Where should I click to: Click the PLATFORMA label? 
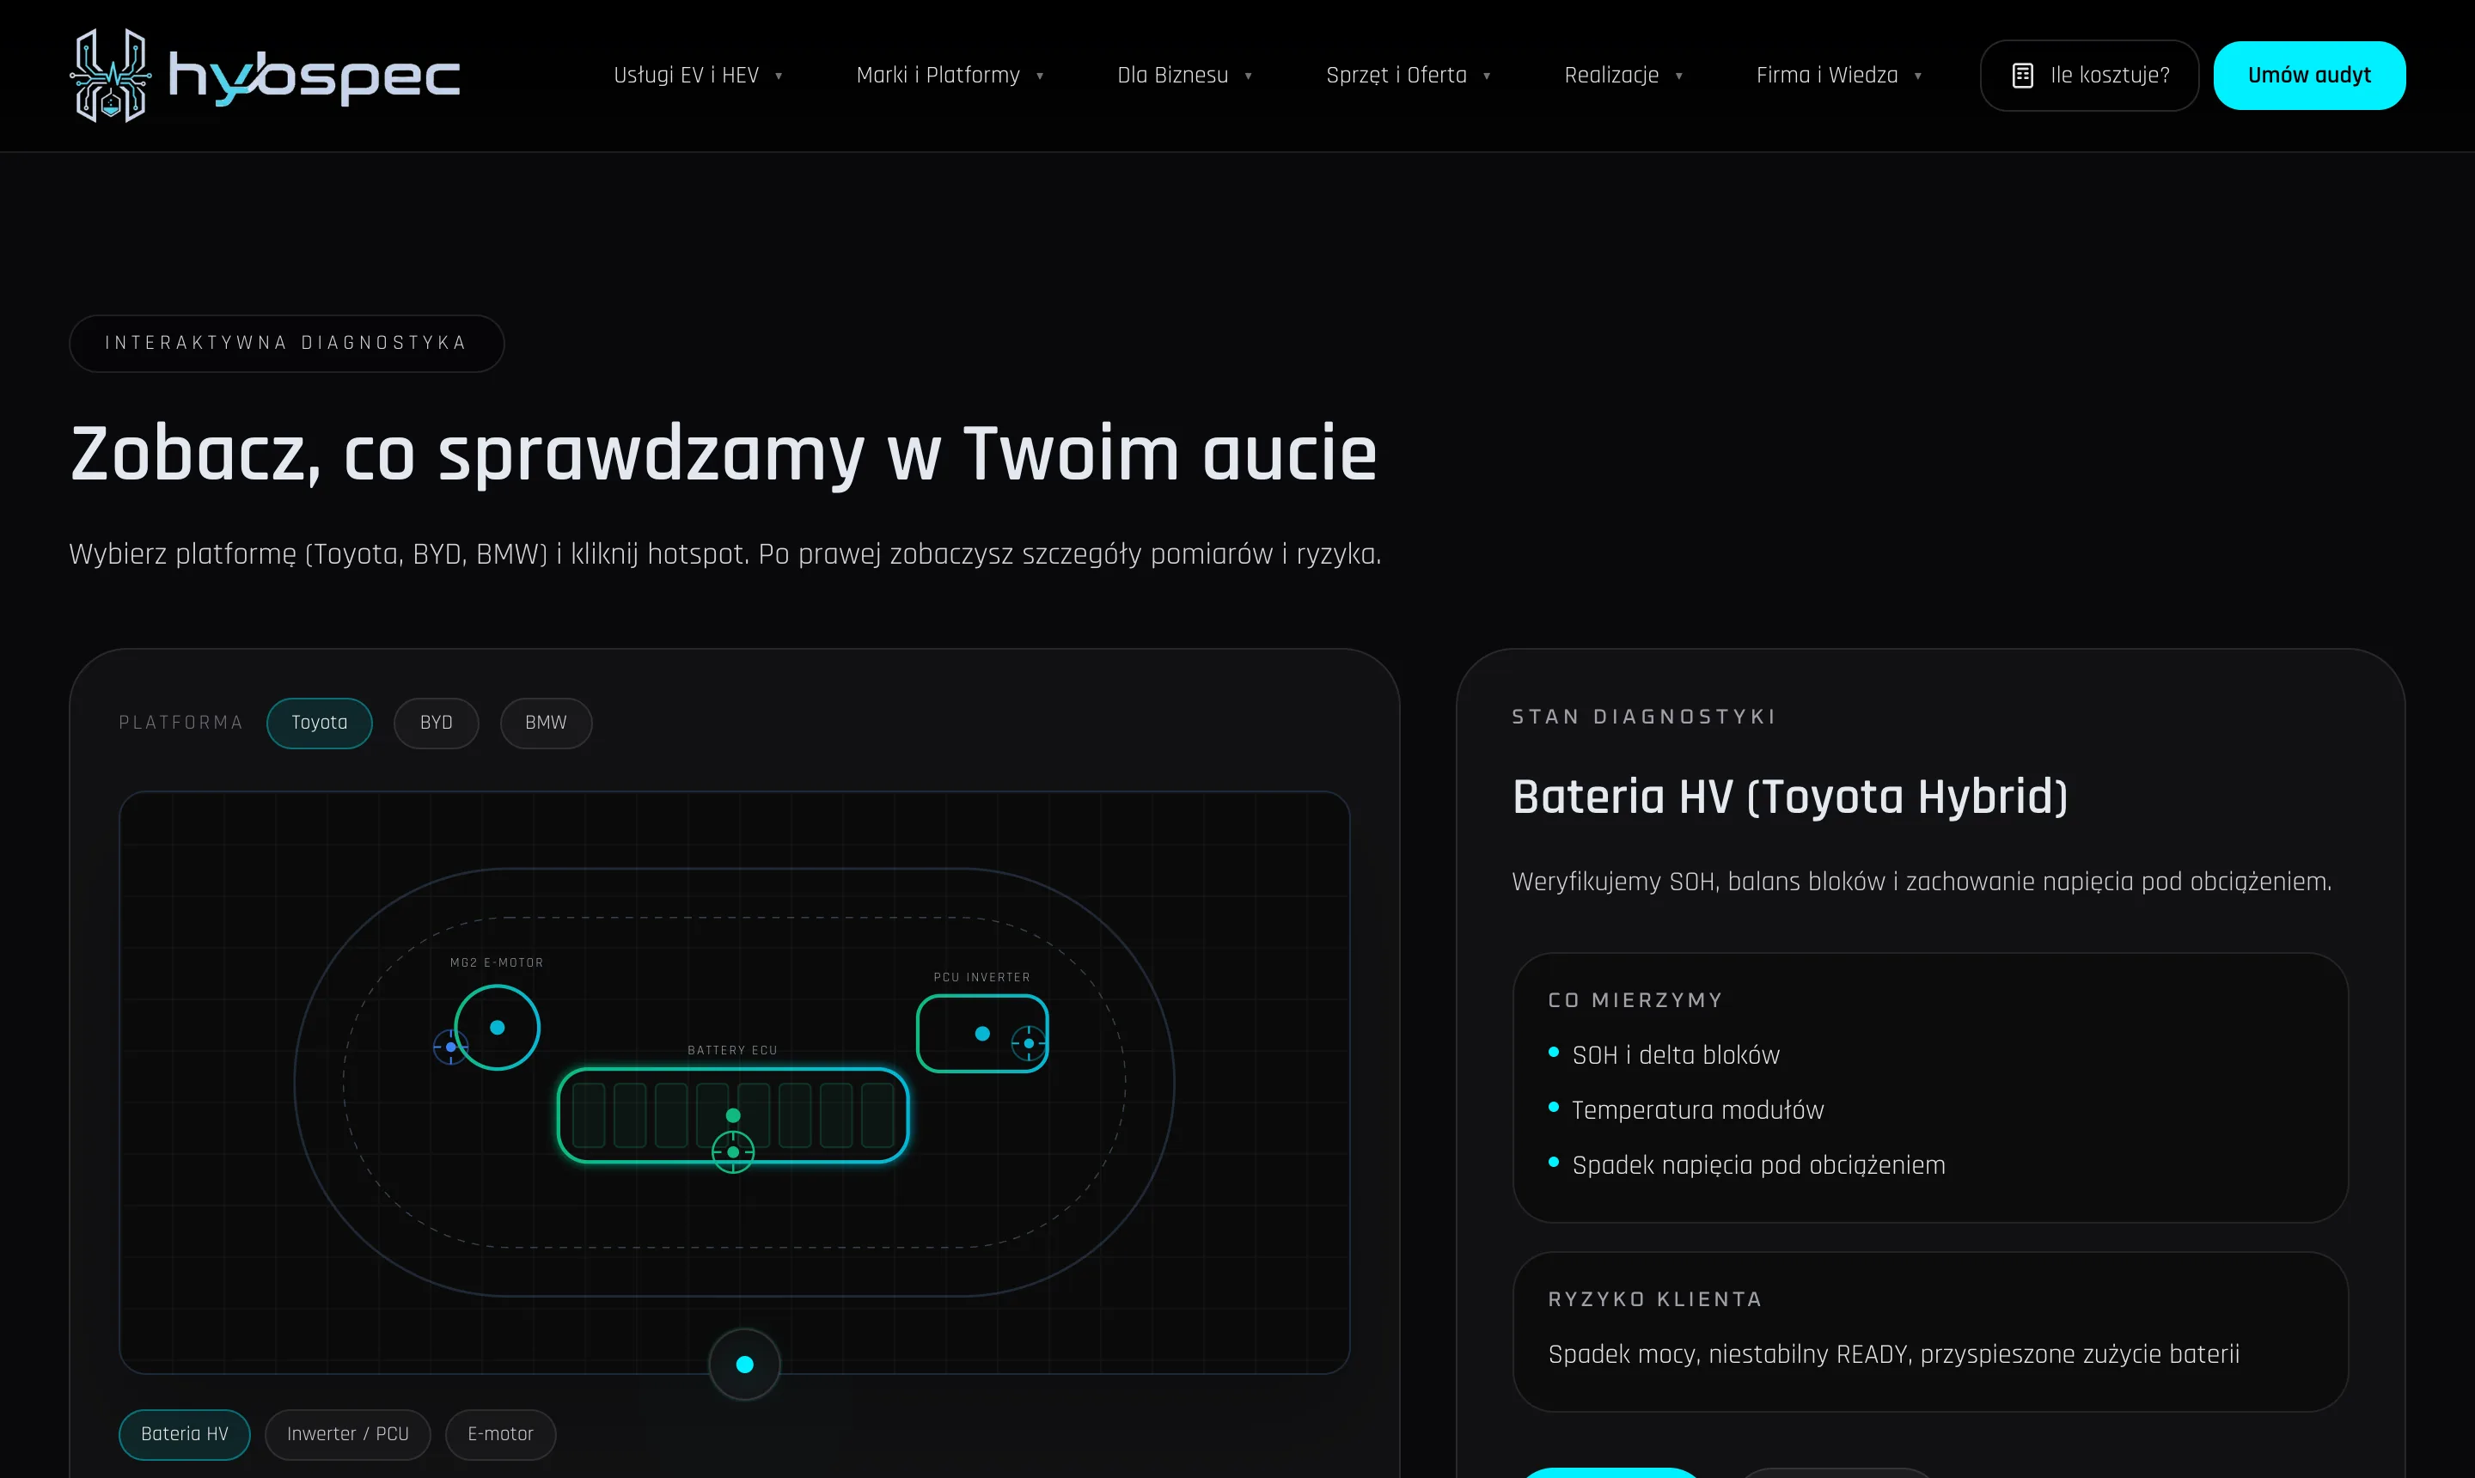point(181,723)
